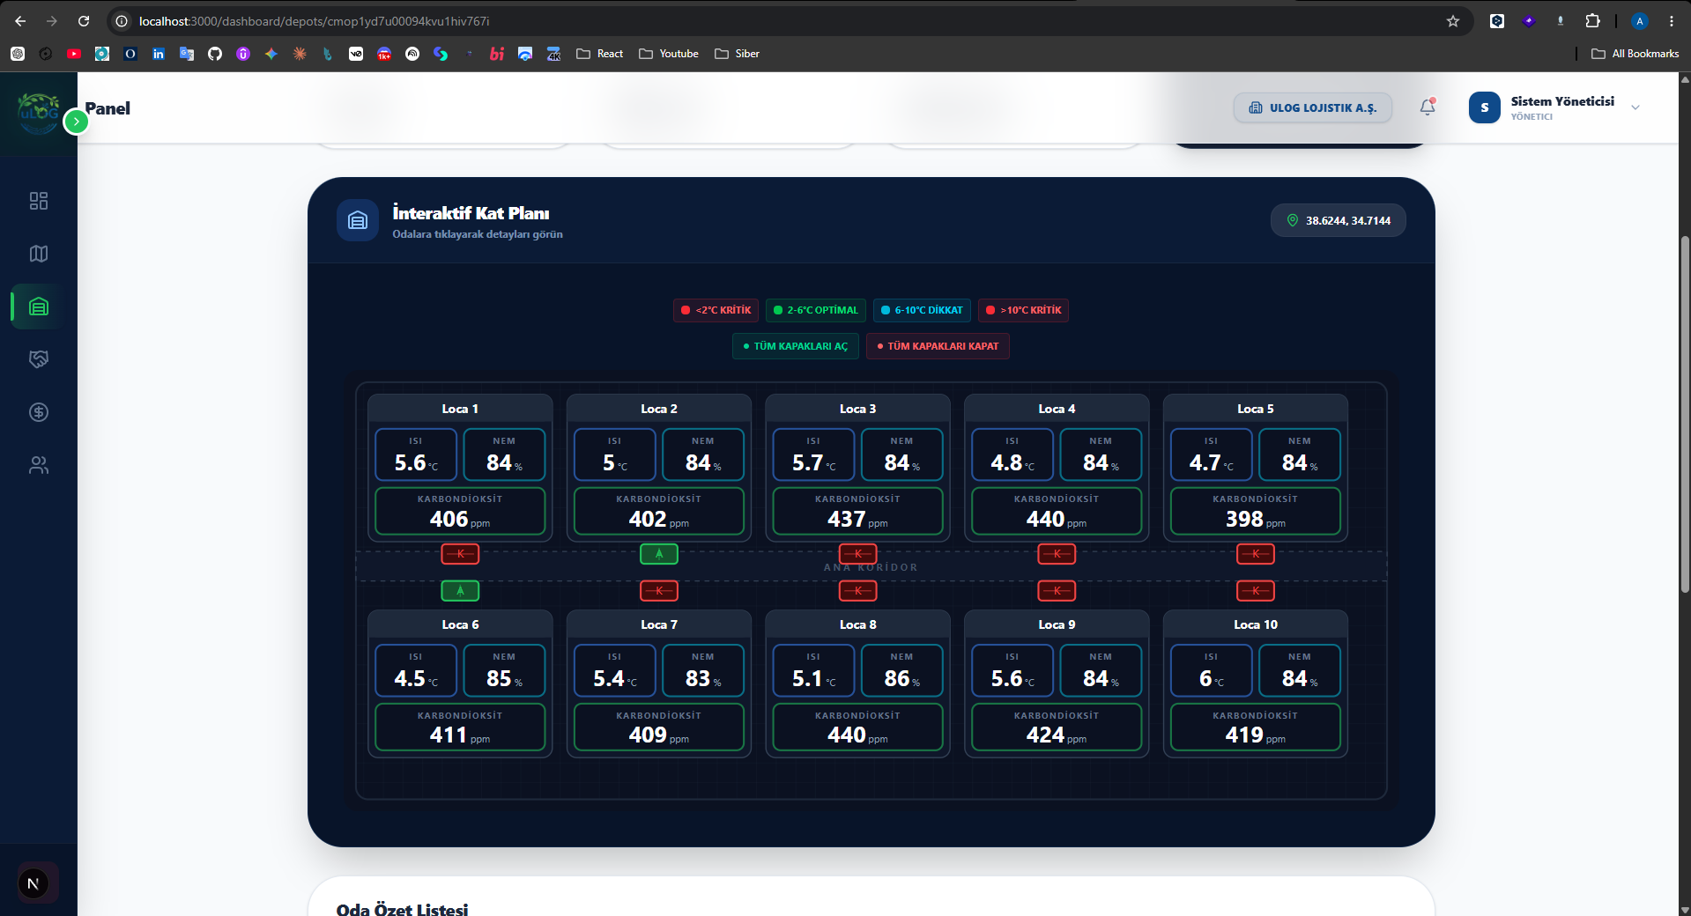Screen dimensions: 1691x916
Task: Open the Siber bookmarks folder
Action: [x=738, y=54]
